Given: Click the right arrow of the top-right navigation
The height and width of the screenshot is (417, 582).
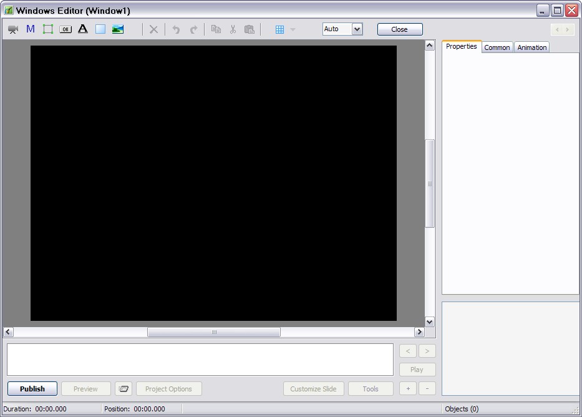Looking at the screenshot, I should click(x=568, y=29).
